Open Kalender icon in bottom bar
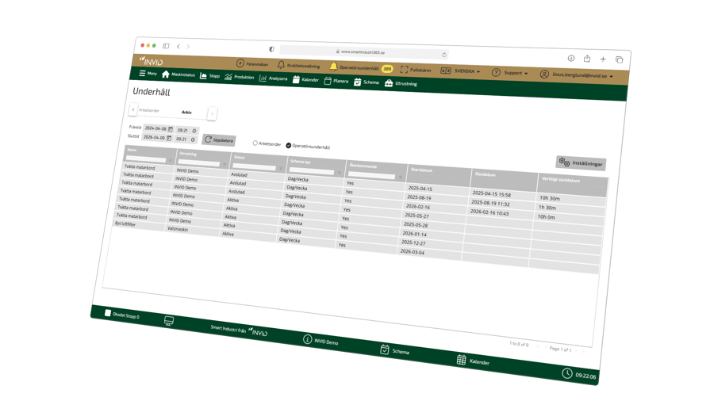 pyautogui.click(x=461, y=360)
